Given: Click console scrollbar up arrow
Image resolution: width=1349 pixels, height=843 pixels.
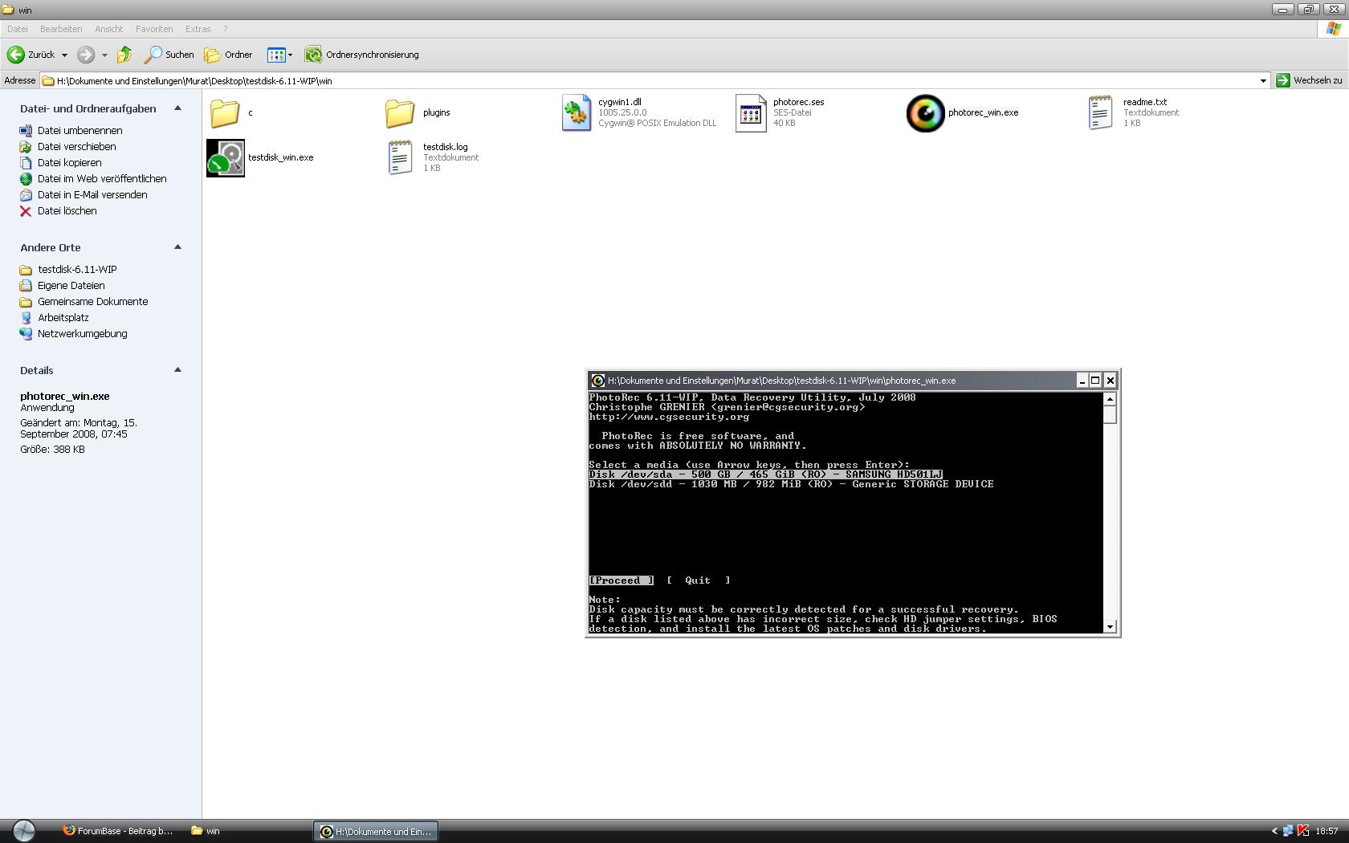Looking at the screenshot, I should point(1110,399).
